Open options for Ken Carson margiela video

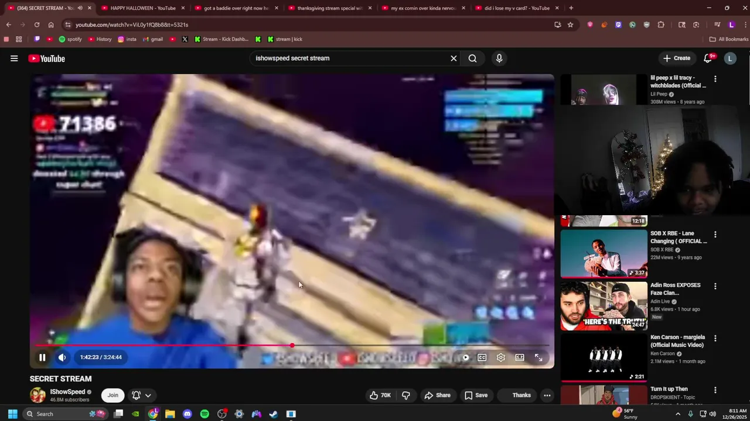715,338
